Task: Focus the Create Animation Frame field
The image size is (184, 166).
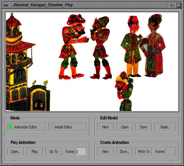Action: pyautogui.click(x=171, y=152)
